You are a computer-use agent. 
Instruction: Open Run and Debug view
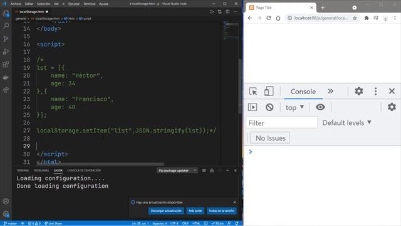(x=6, y=51)
